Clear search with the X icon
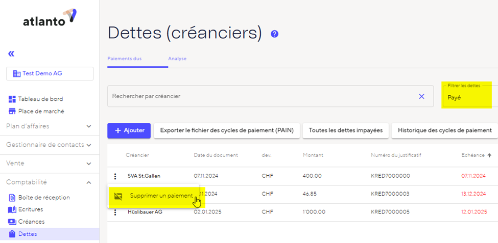Screen dimensions: 498x243 click(421, 96)
